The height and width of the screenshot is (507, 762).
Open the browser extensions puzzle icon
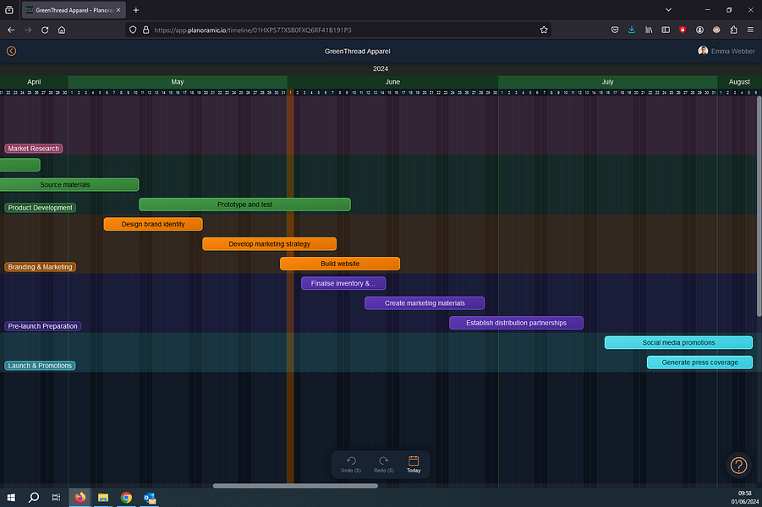733,30
